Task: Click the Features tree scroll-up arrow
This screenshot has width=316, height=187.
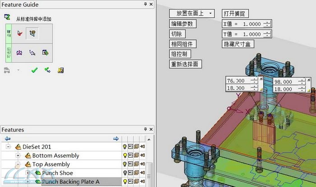Action: coord(149,140)
